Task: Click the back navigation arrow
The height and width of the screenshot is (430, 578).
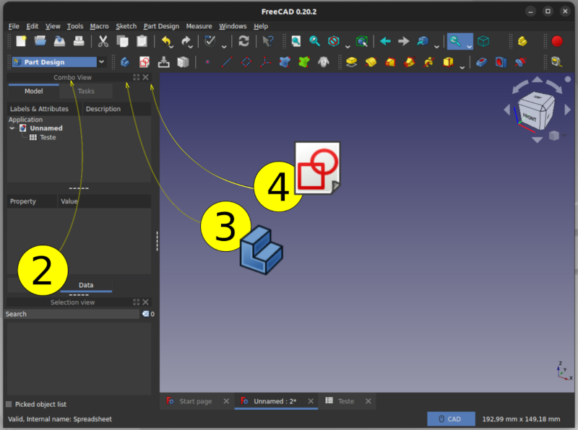Action: tap(385, 41)
